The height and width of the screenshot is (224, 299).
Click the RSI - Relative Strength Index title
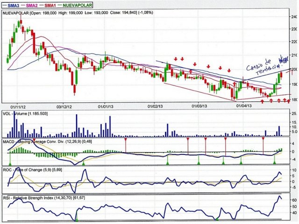[x=44, y=198]
